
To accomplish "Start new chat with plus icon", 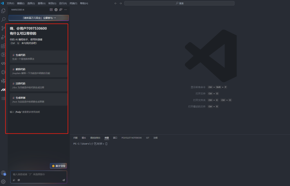I will tap(51, 10).
